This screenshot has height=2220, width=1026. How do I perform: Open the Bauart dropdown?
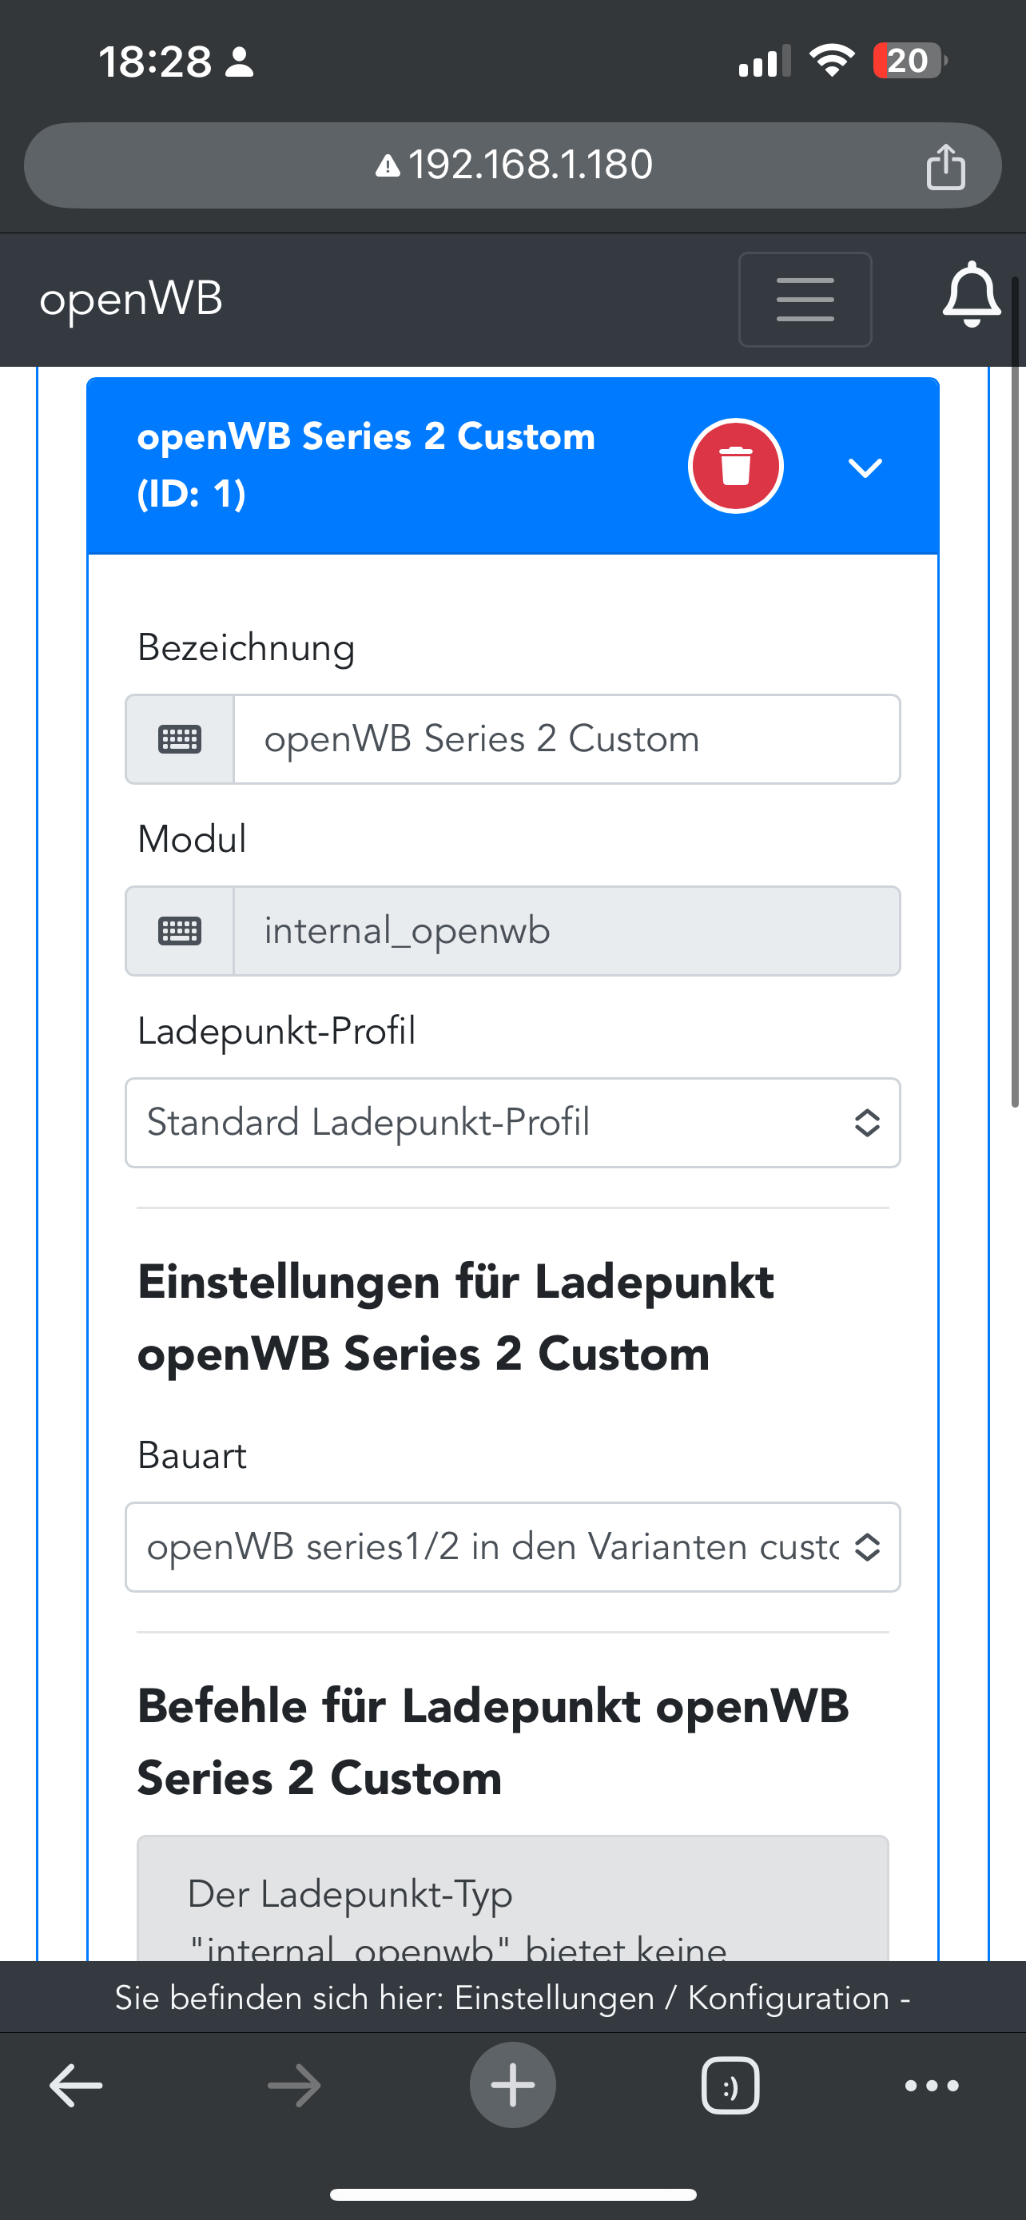point(512,1548)
